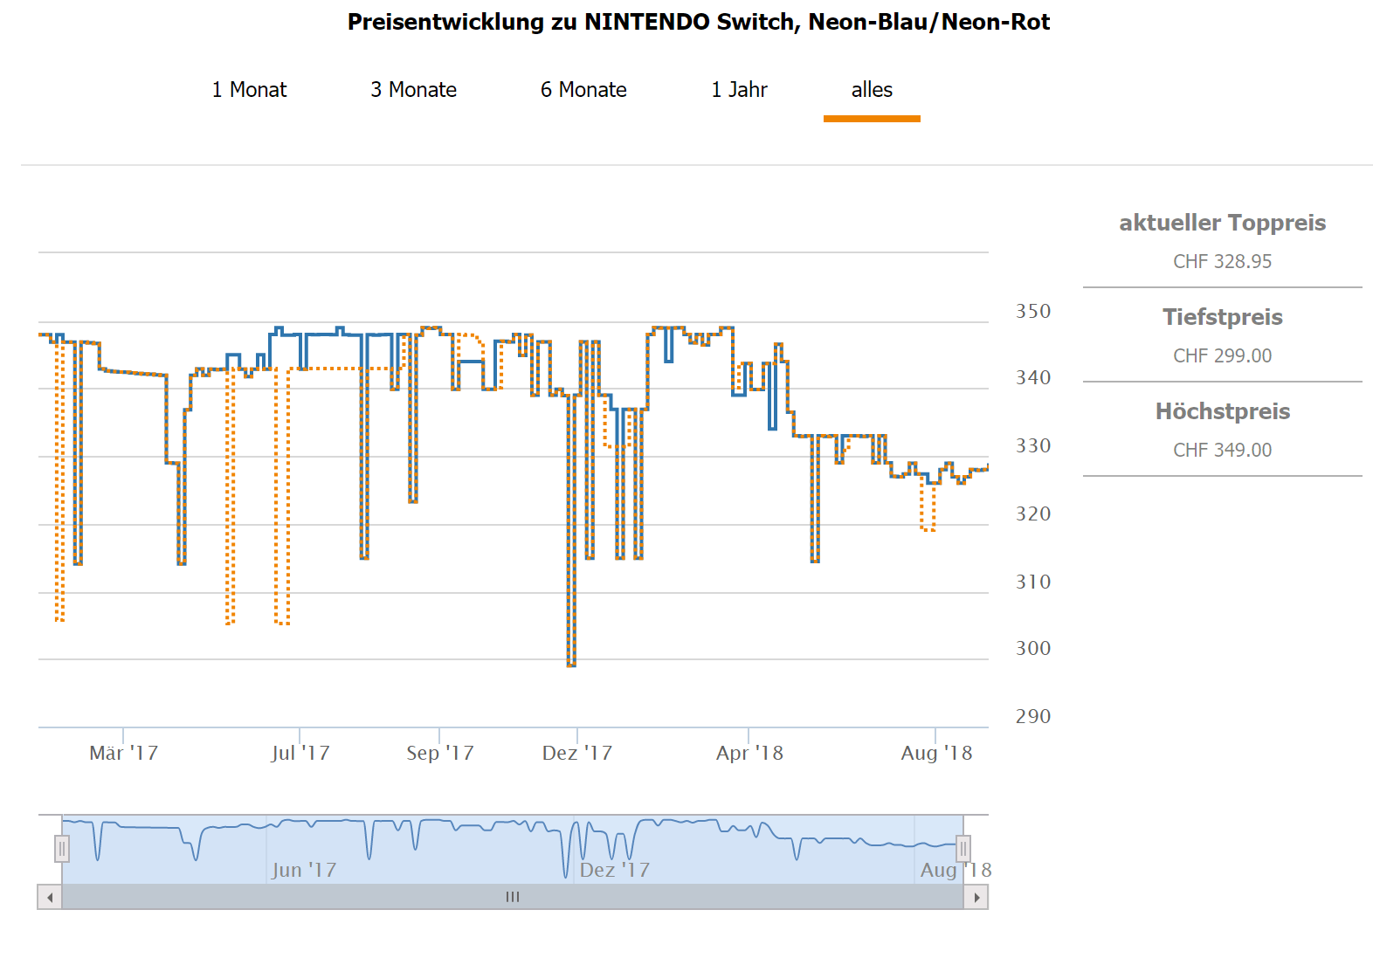Click the navigator horizontal scrollbar thumb
This screenshot has width=1373, height=958.
pos(513,897)
